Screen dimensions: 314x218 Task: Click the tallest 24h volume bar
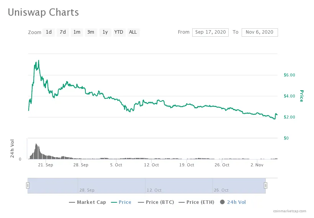coord(36,144)
